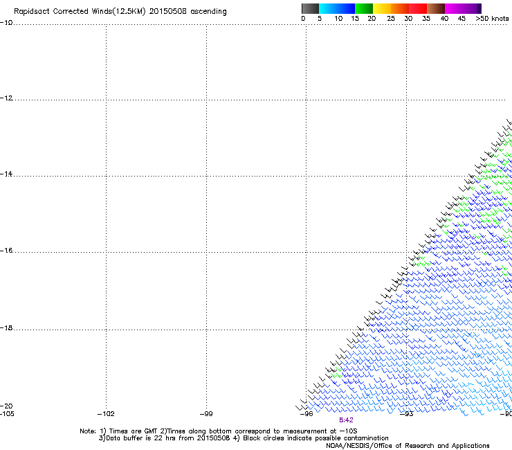The width and height of the screenshot is (512, 450).
Task: Click the orange 25-30 knots color swatch
Action: (x=400, y=8)
